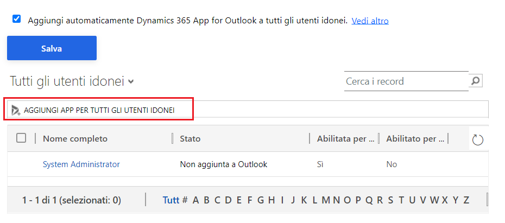Filter records by letter E

pyautogui.click(x=239, y=200)
